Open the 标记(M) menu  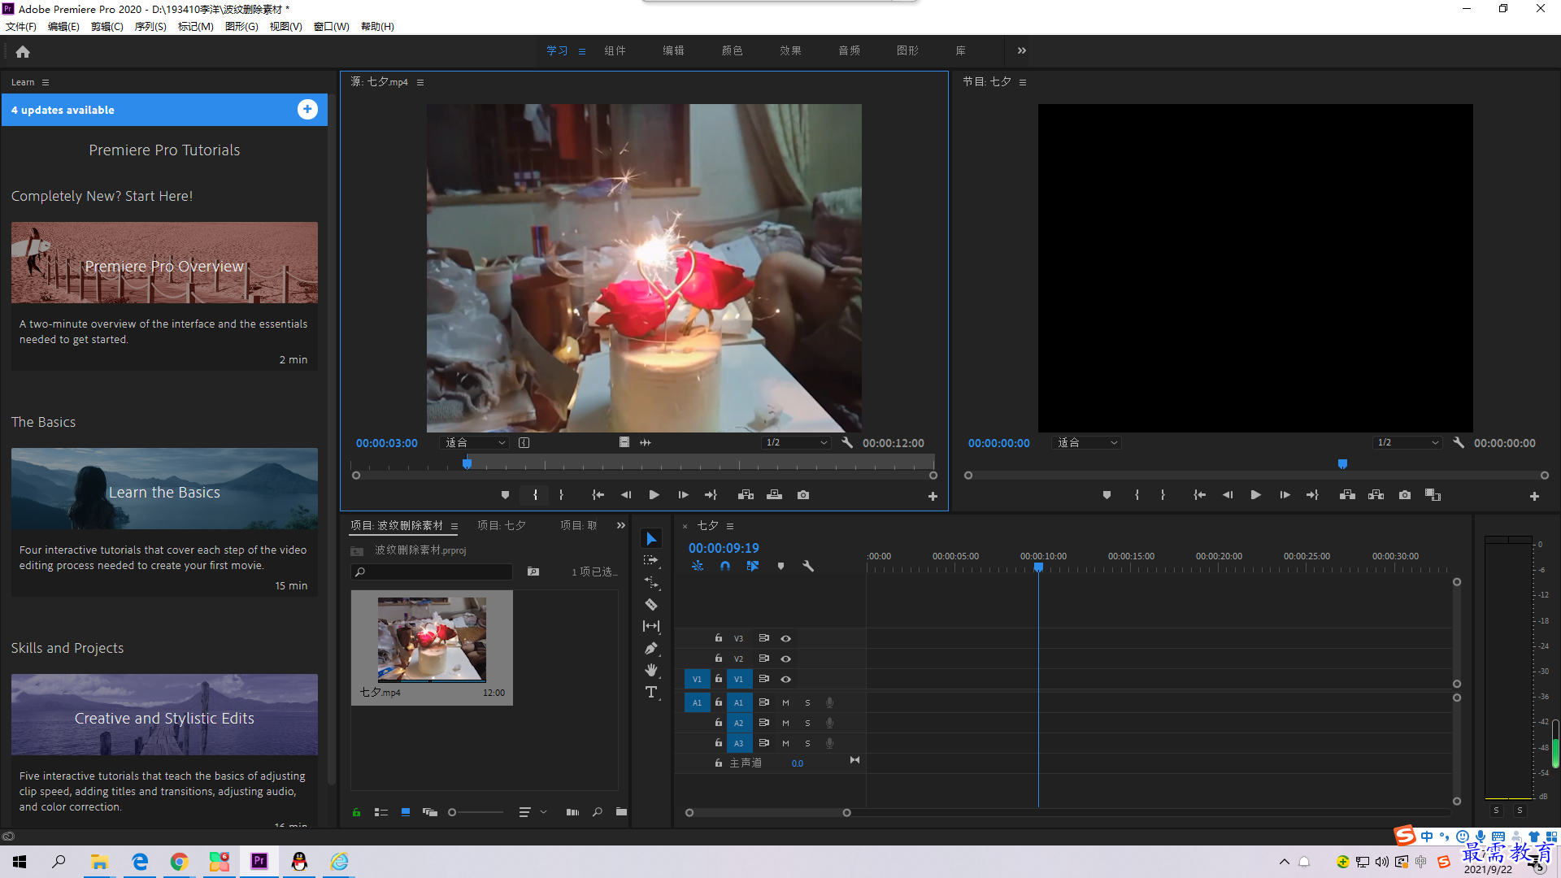tap(195, 27)
